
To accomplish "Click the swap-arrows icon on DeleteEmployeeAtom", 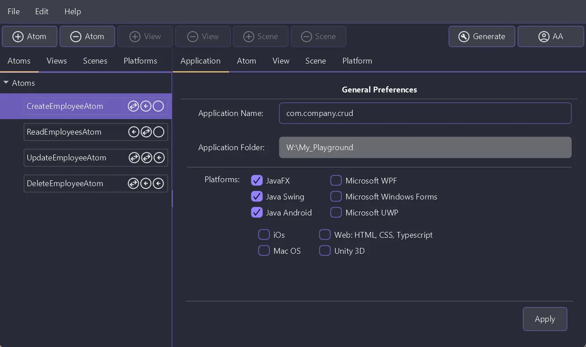I will click(x=133, y=183).
